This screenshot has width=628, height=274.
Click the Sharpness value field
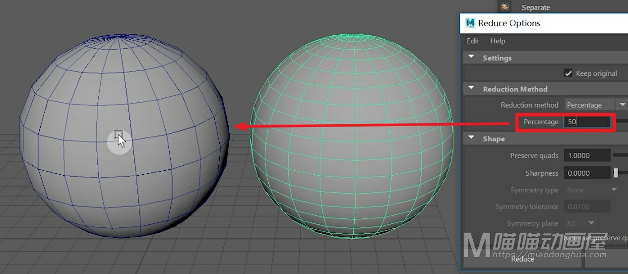coord(587,173)
